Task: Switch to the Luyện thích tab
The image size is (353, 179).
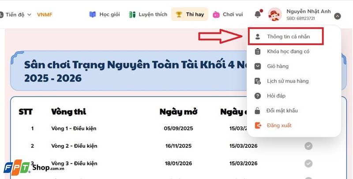Action: (148, 15)
